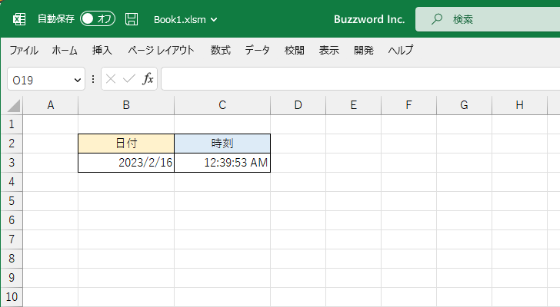The height and width of the screenshot is (307, 560).
Task: Click the Save floppy disk icon
Action: 132,19
